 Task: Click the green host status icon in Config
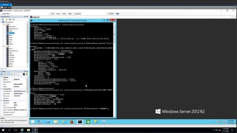tap(27, 74)
